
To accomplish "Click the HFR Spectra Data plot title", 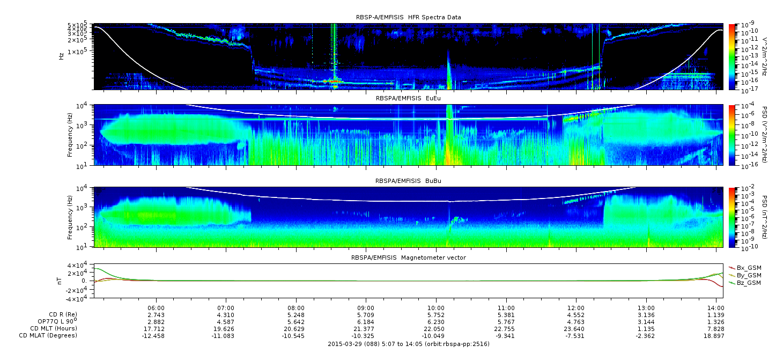I will [x=408, y=17].
